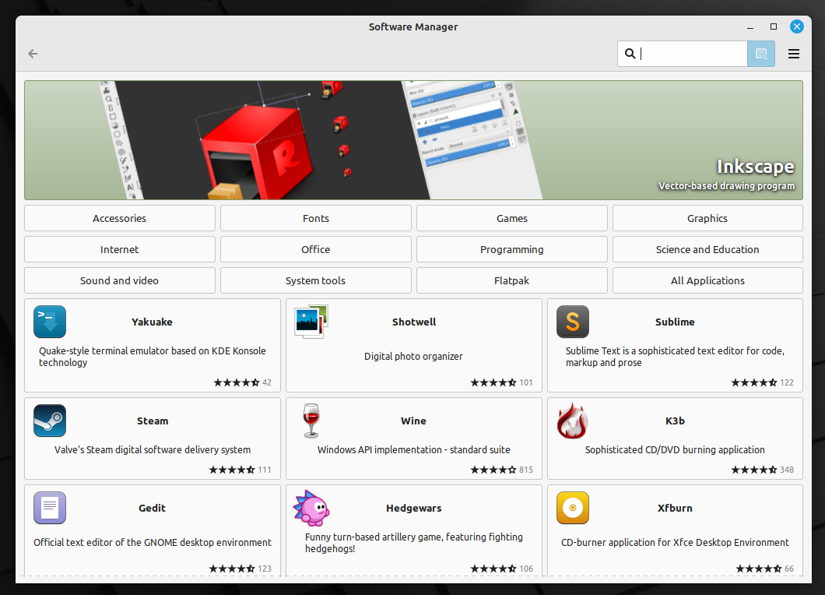825x595 pixels.
Task: Click Sublime's star rating
Action: (754, 382)
